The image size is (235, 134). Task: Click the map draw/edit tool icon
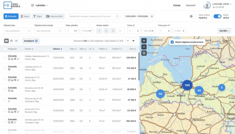[144, 53]
